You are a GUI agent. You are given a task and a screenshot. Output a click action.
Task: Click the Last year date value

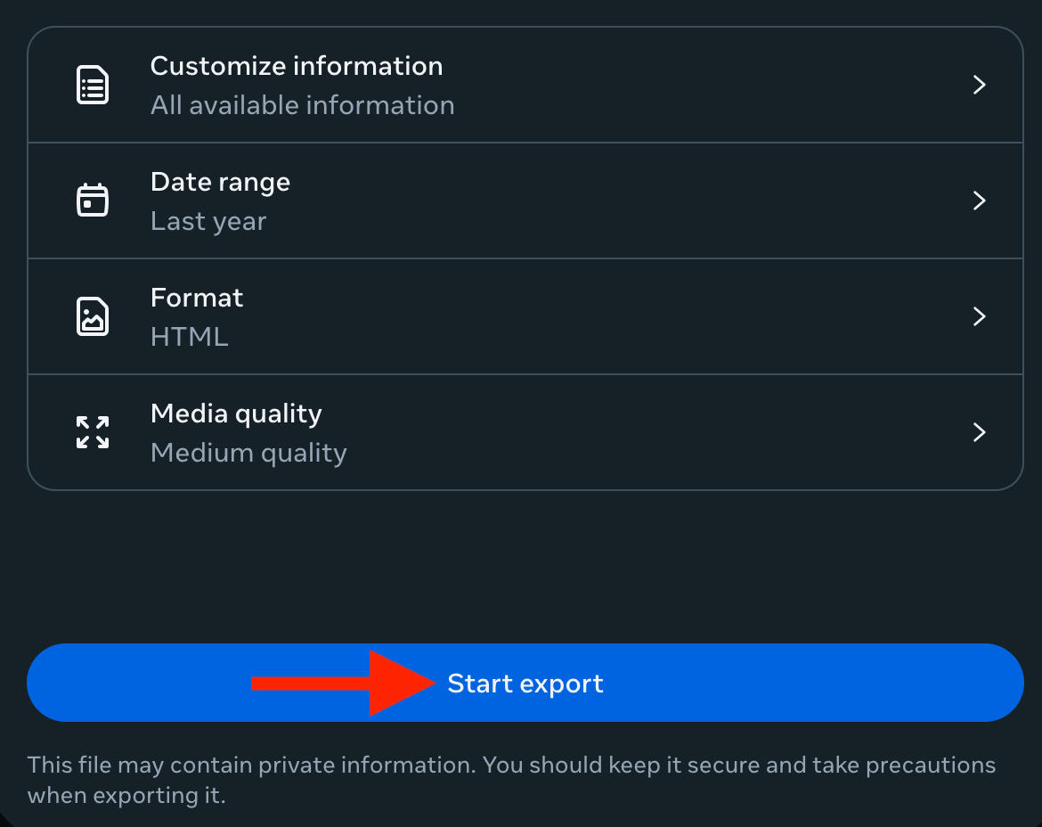pyautogui.click(x=208, y=221)
